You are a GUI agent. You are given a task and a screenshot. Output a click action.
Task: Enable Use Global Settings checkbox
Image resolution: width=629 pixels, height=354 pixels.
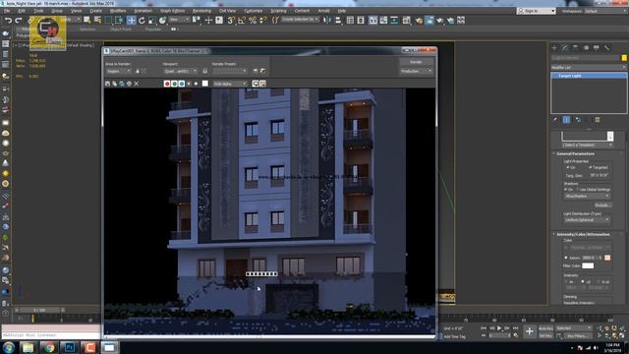pyautogui.click(x=578, y=189)
